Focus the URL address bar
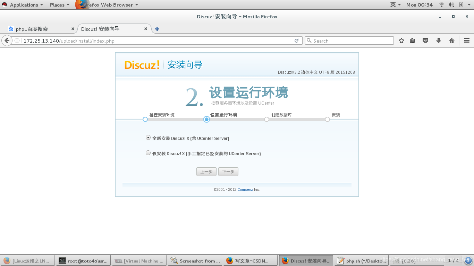The image size is (474, 266). pos(156,41)
